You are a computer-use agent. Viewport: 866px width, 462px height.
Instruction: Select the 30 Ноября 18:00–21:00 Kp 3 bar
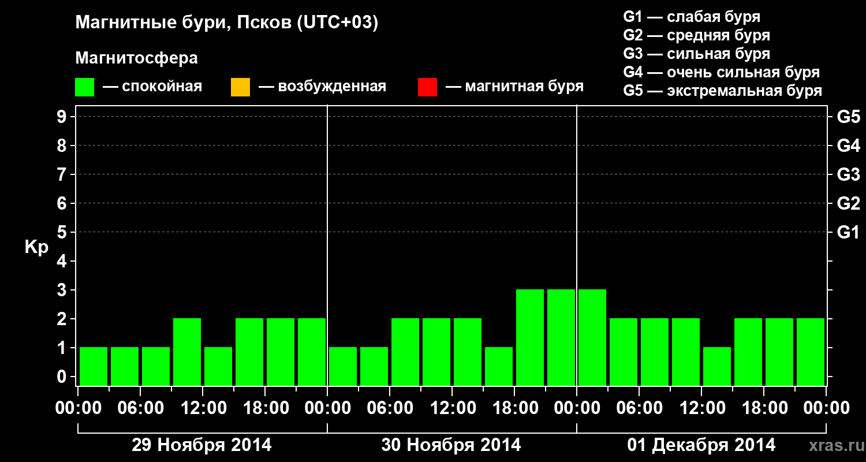click(530, 337)
